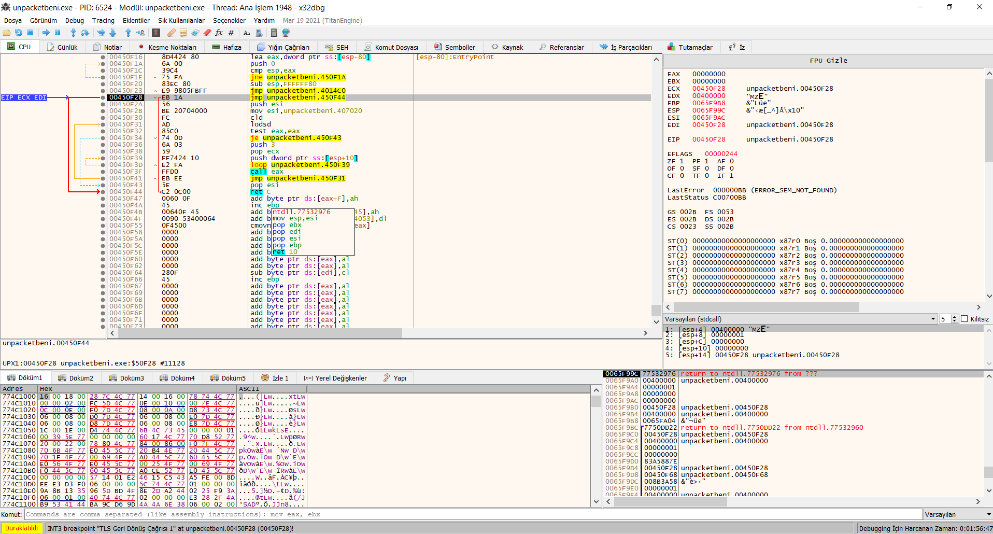993x534 pixels.
Task: Toggle breakpoint bullet at address 00450F44
Action: [103, 192]
